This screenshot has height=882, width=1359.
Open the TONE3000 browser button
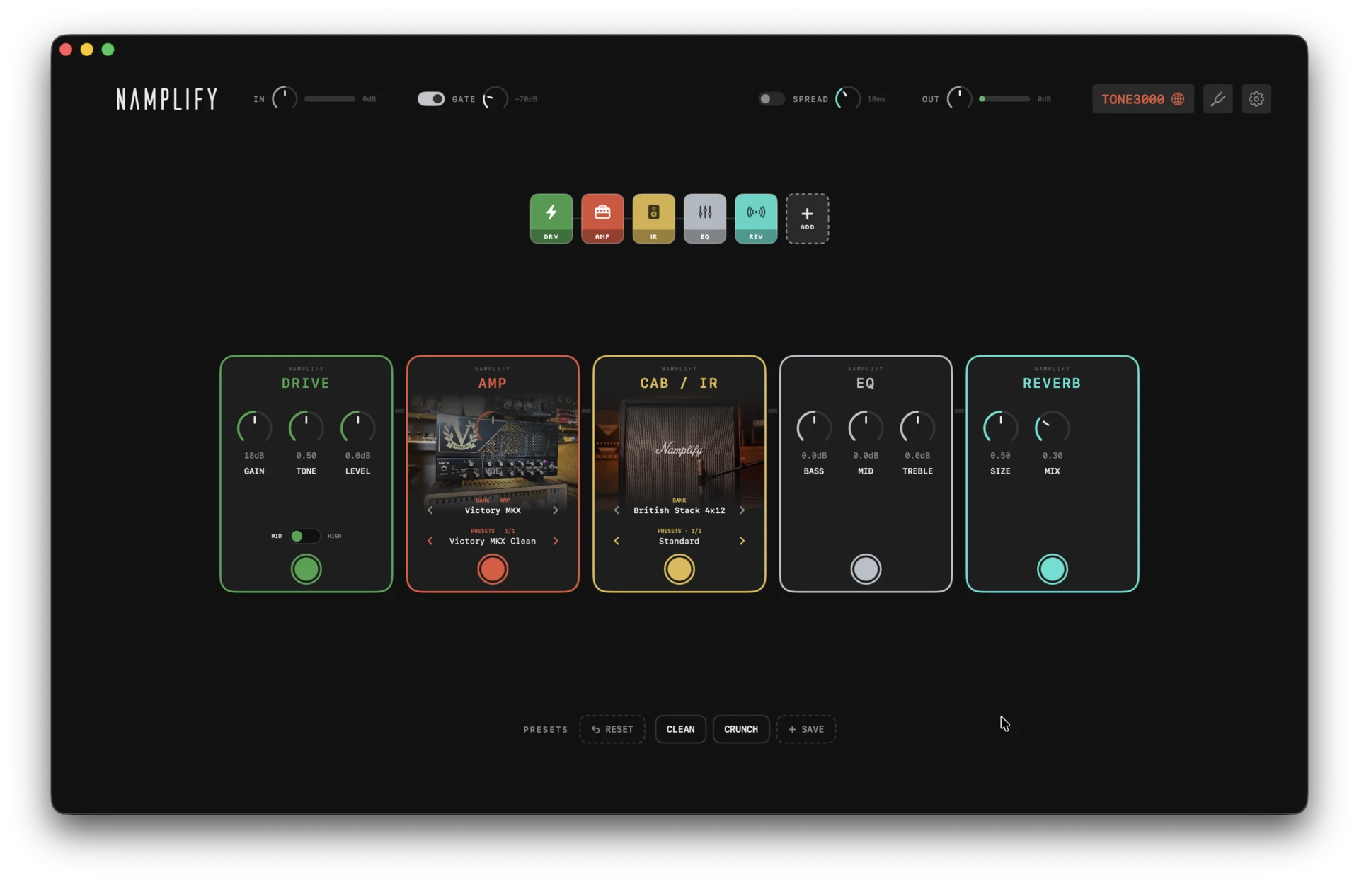pos(1142,99)
